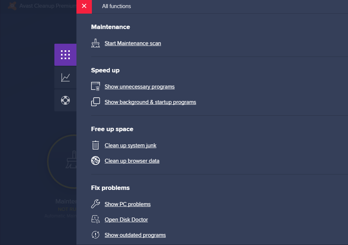Screen dimensions: 348x245
Task: Open the lifebuoy rescue center sidebar tab
Action: click(x=65, y=100)
